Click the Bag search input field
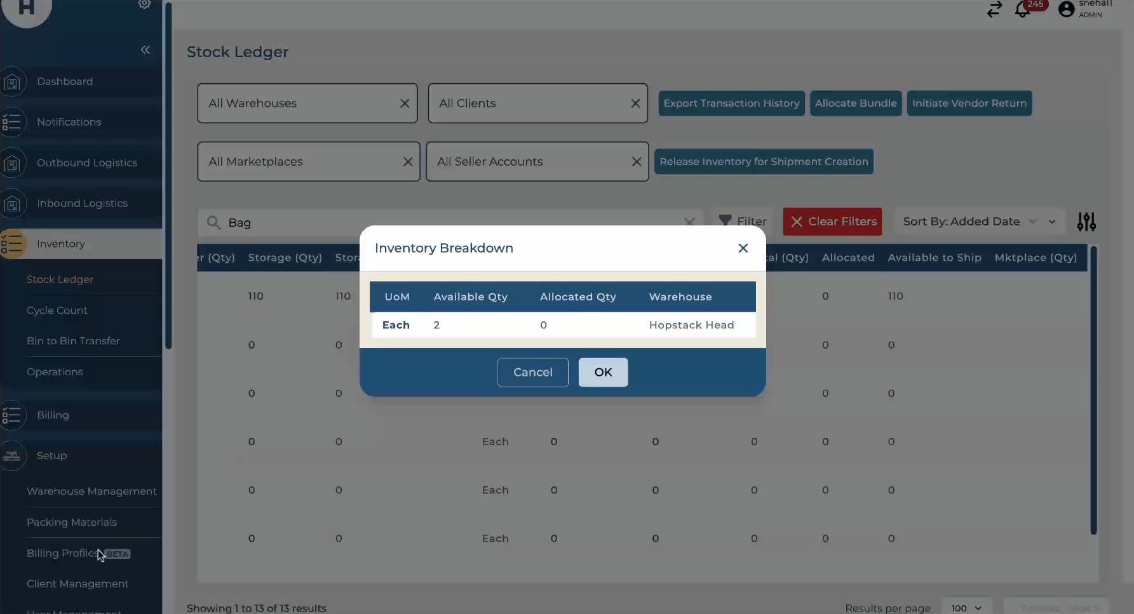 (x=445, y=223)
